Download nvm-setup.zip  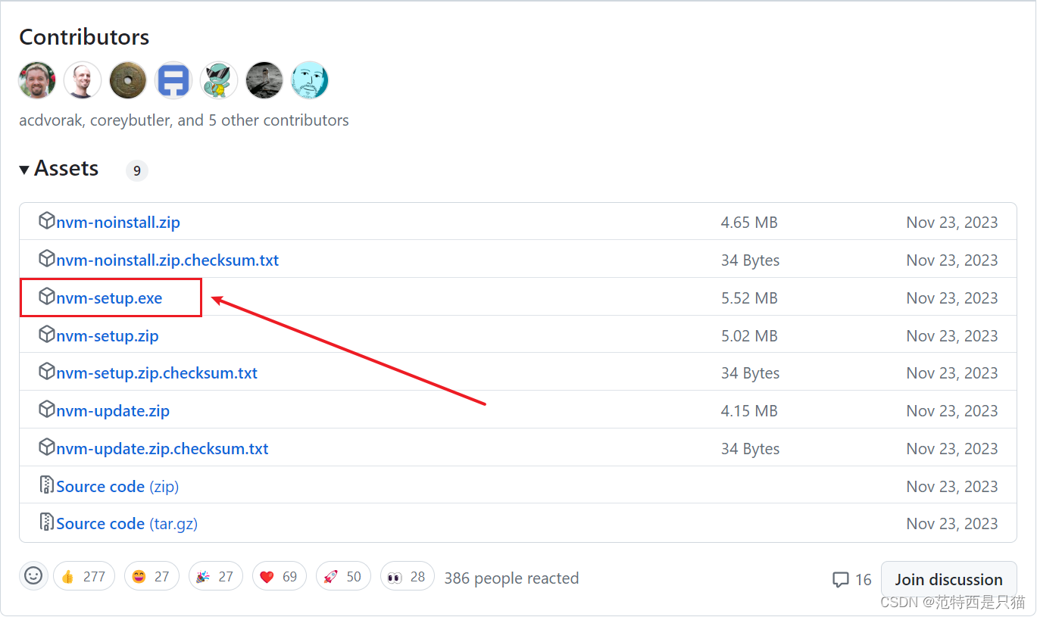pos(108,336)
